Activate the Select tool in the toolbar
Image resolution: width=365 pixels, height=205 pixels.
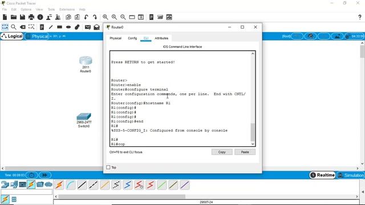coord(5,27)
